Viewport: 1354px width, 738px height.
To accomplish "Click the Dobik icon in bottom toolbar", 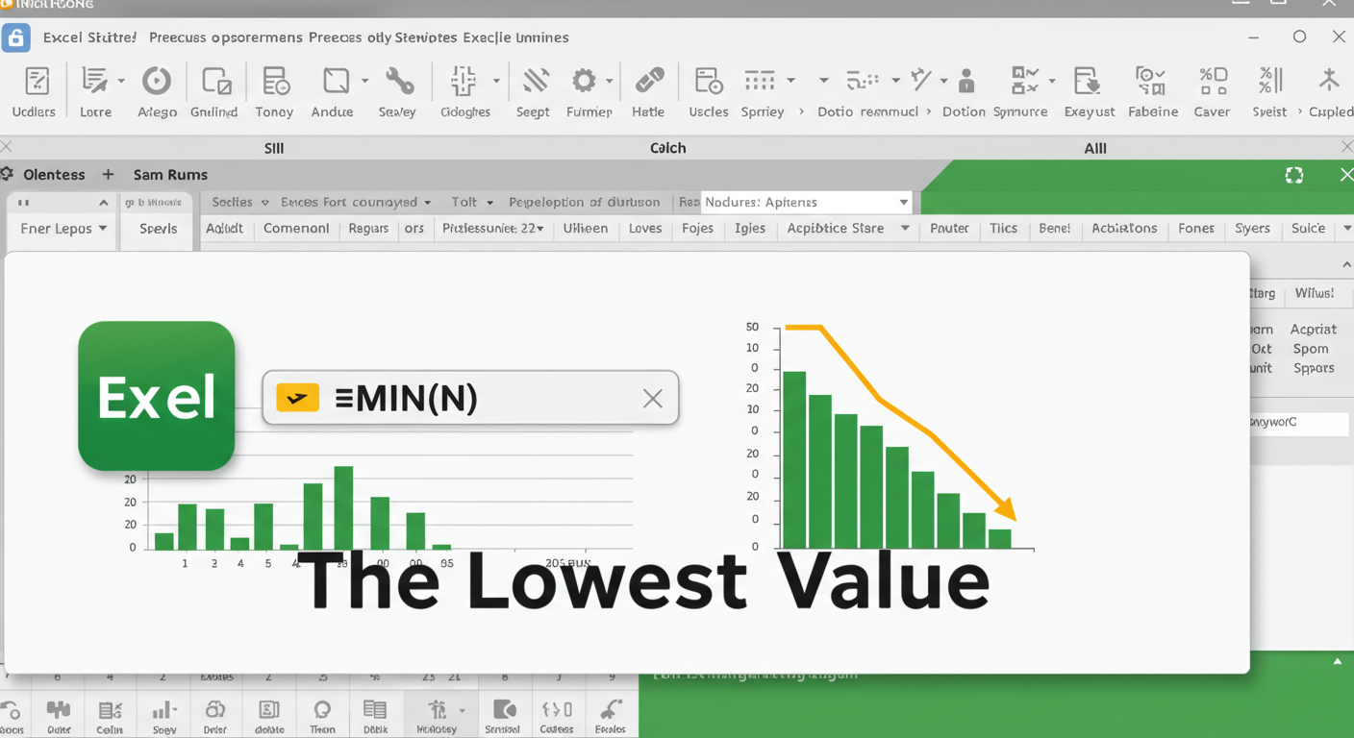I will [375, 710].
